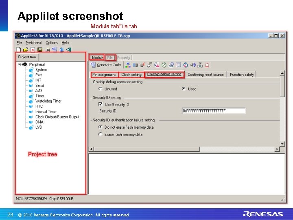Switch to the File tab

pyautogui.click(x=110, y=57)
